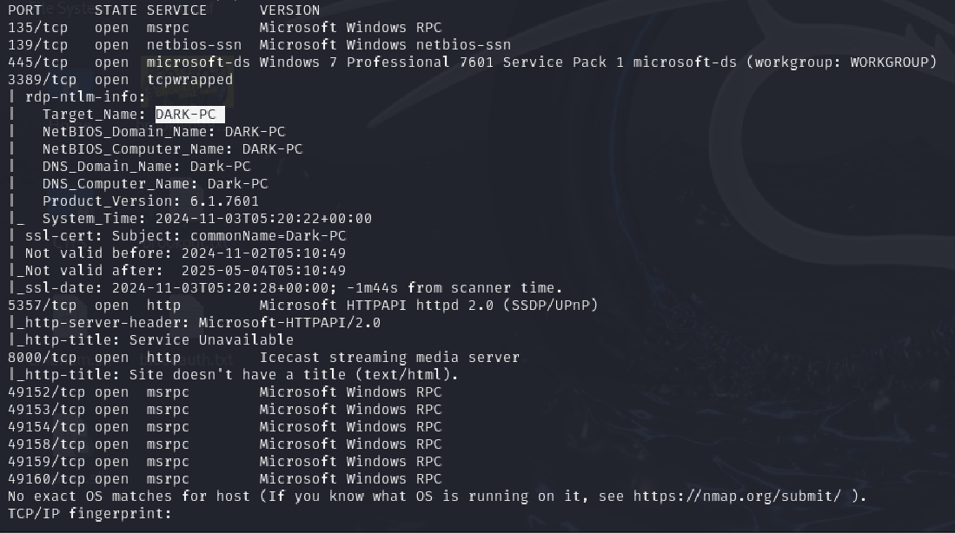The image size is (955, 533).
Task: Click the Icecast streaming media server text
Action: click(389, 358)
